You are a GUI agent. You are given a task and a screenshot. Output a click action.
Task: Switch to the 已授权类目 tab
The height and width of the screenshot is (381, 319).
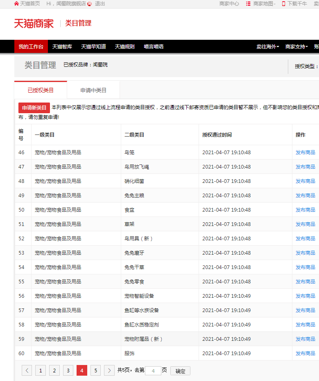pyautogui.click(x=41, y=90)
